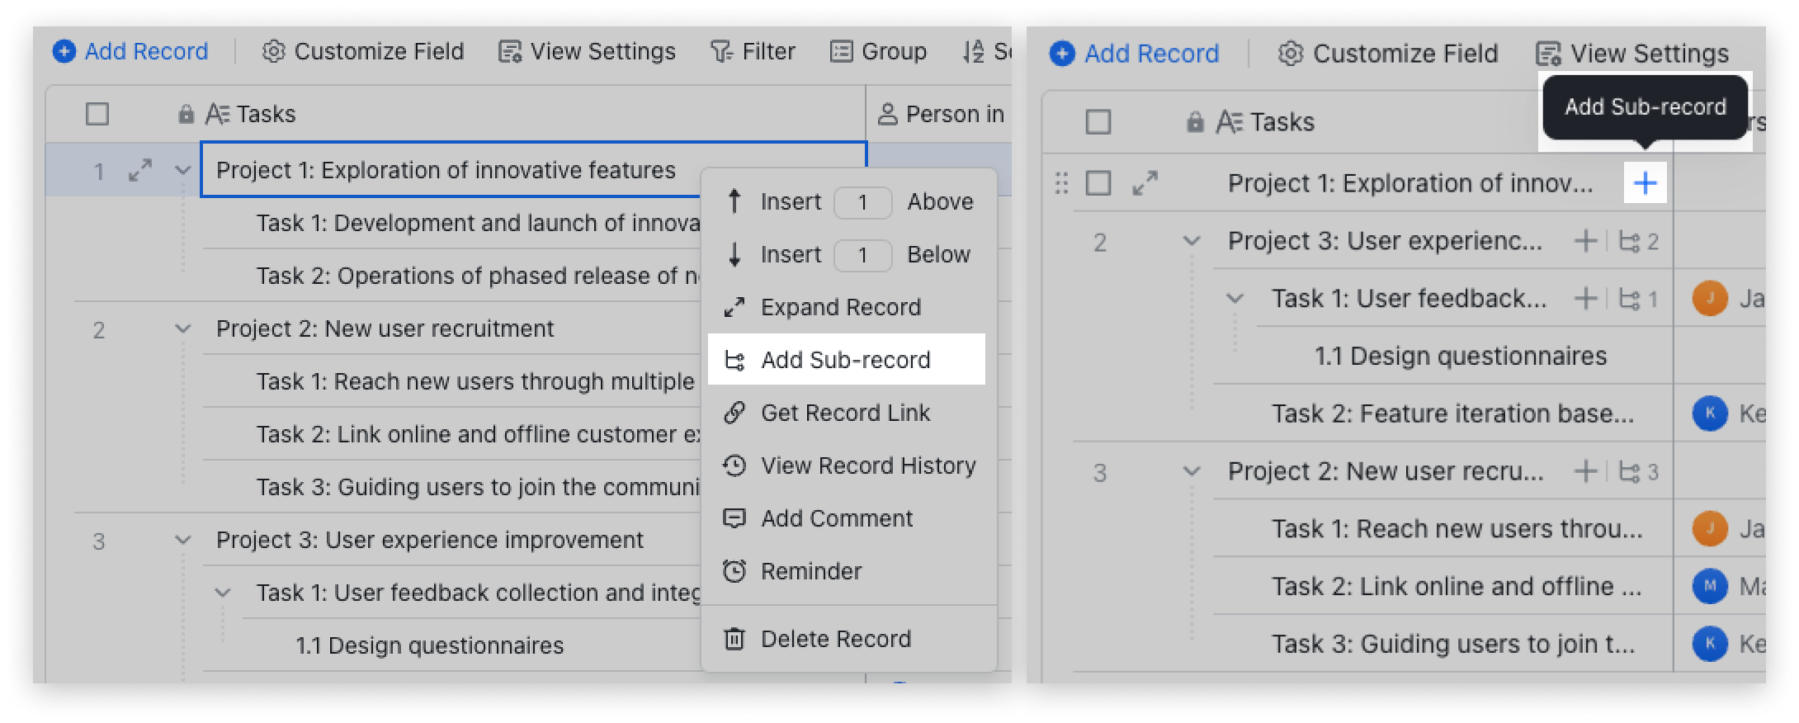Click plus icon next to Project 3 row
Screen dimensions: 1799x723
tap(1584, 241)
